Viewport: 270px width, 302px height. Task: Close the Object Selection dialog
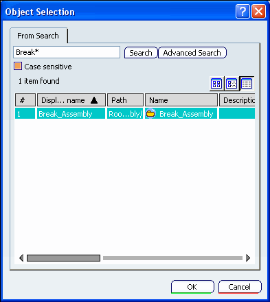click(259, 11)
